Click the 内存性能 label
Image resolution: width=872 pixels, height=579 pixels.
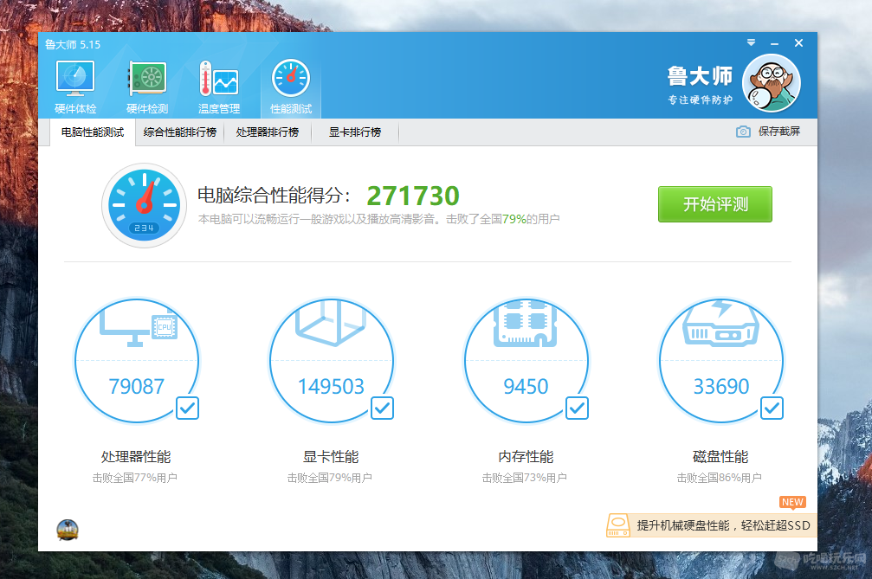(x=526, y=457)
